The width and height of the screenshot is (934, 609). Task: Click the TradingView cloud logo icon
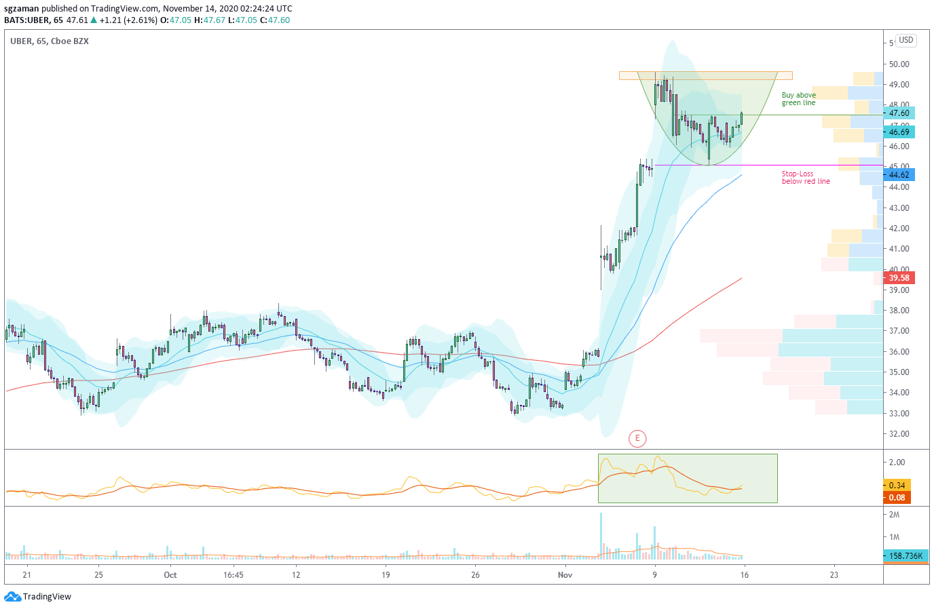click(x=12, y=597)
